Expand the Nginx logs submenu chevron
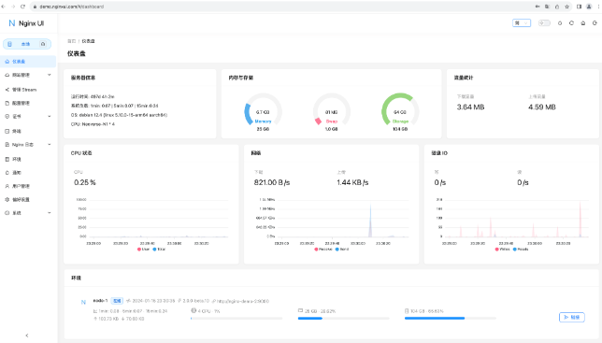The height and width of the screenshot is (343, 602). point(50,145)
